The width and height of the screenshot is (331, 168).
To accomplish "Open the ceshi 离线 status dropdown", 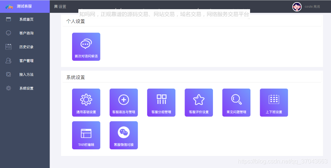I will coord(312,7).
